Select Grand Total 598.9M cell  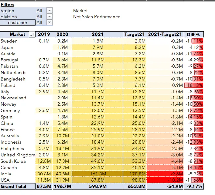(98, 186)
